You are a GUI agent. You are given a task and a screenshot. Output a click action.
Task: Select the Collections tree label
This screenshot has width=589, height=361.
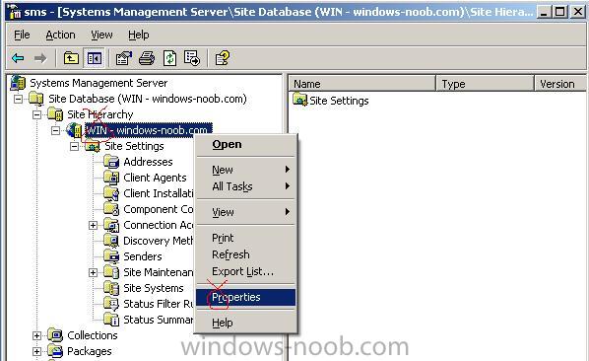tap(93, 335)
